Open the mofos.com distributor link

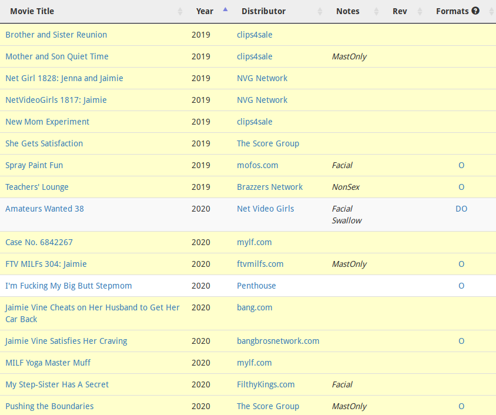point(257,165)
